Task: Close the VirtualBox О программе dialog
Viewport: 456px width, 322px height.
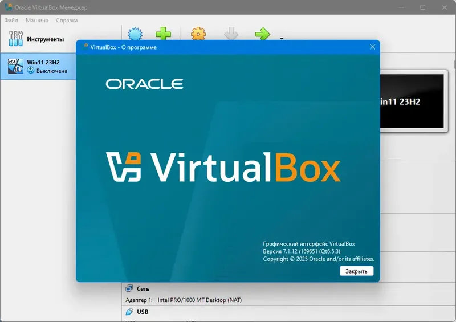Action: 372,47
